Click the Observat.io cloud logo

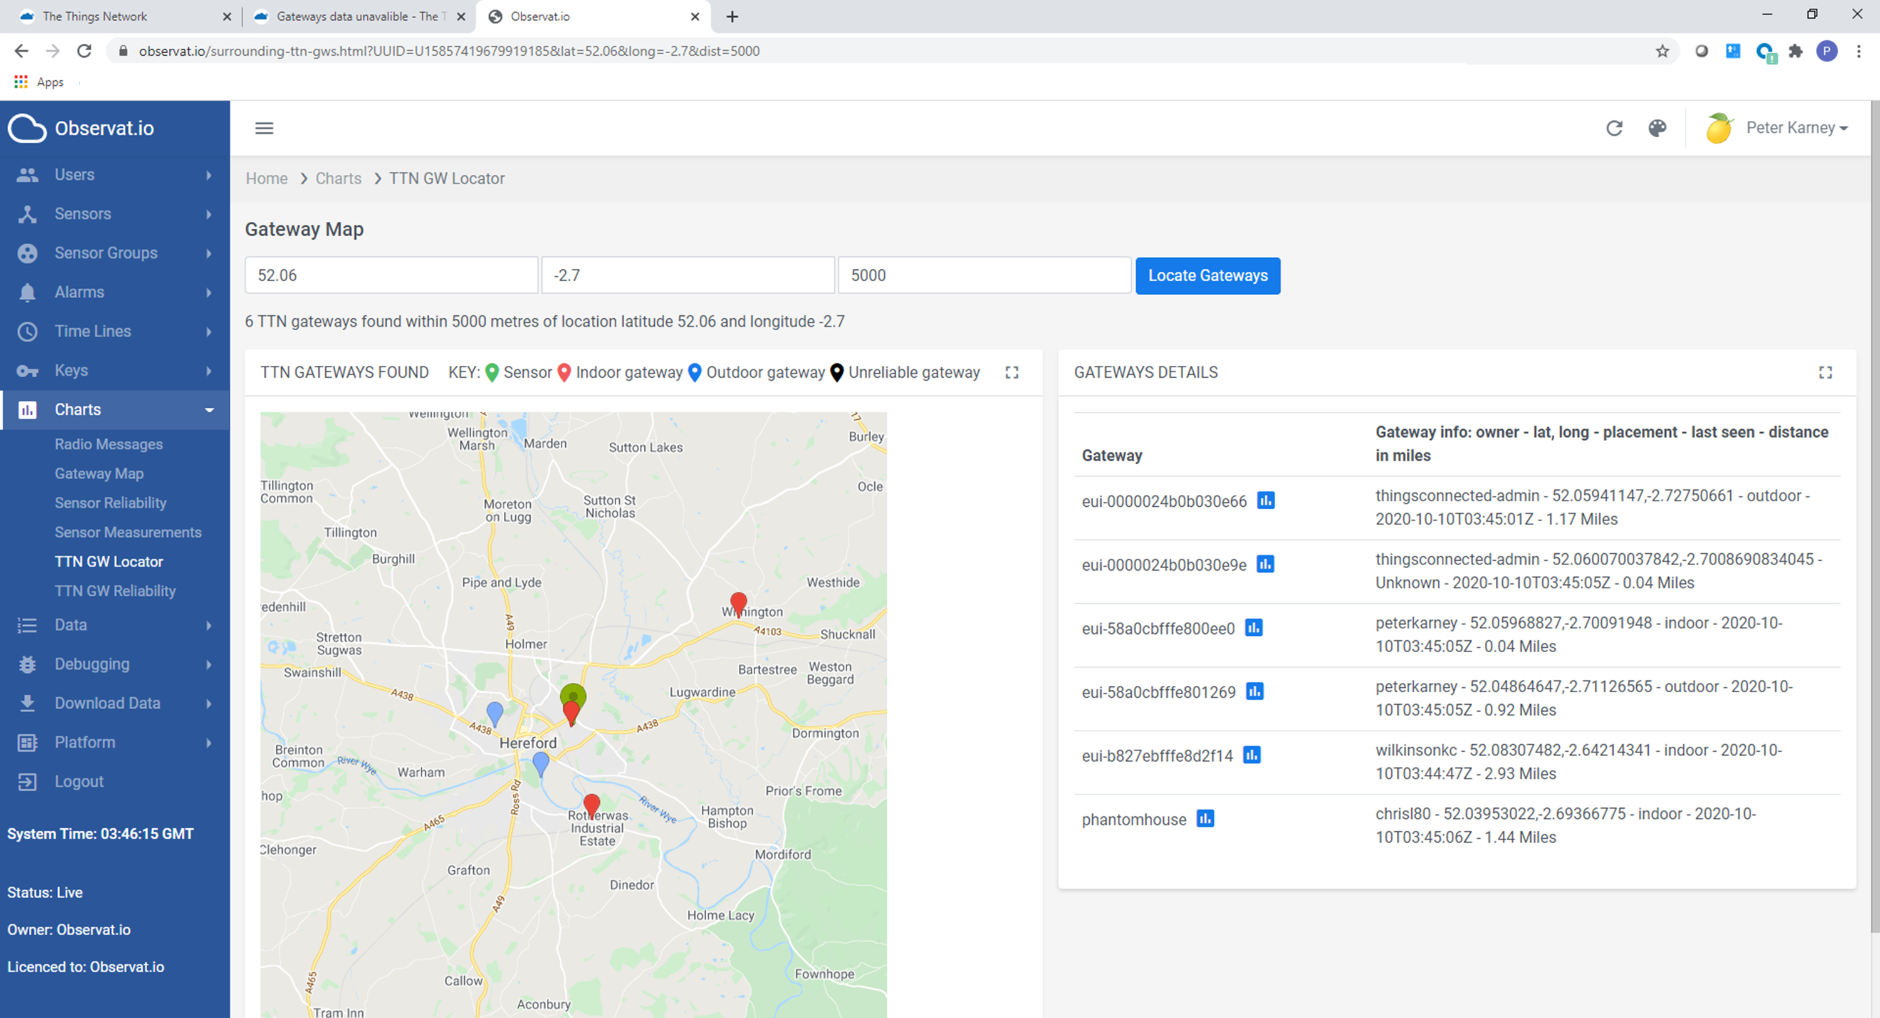27,128
